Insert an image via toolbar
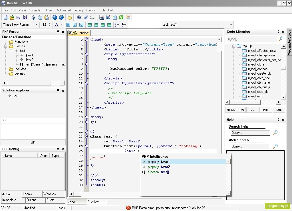The width and height of the screenshot is (292, 211). [x=102, y=17]
